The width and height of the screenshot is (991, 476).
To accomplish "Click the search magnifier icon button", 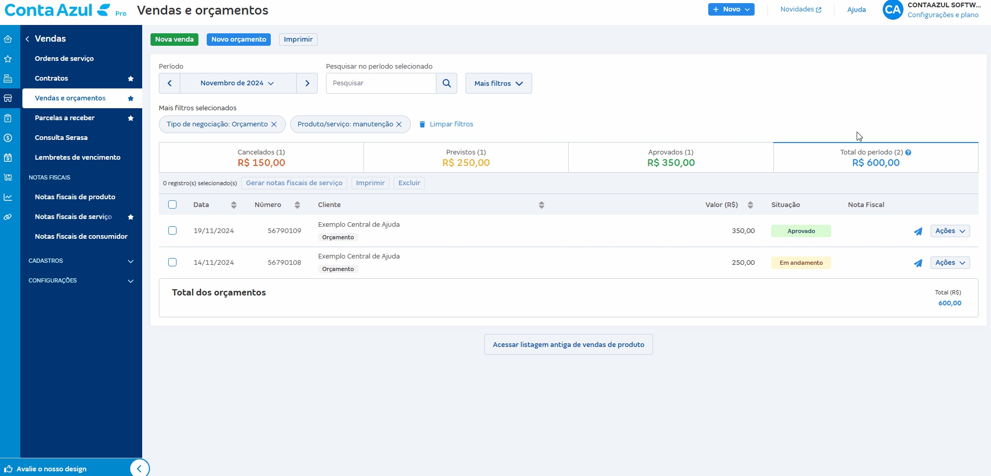I will [446, 83].
